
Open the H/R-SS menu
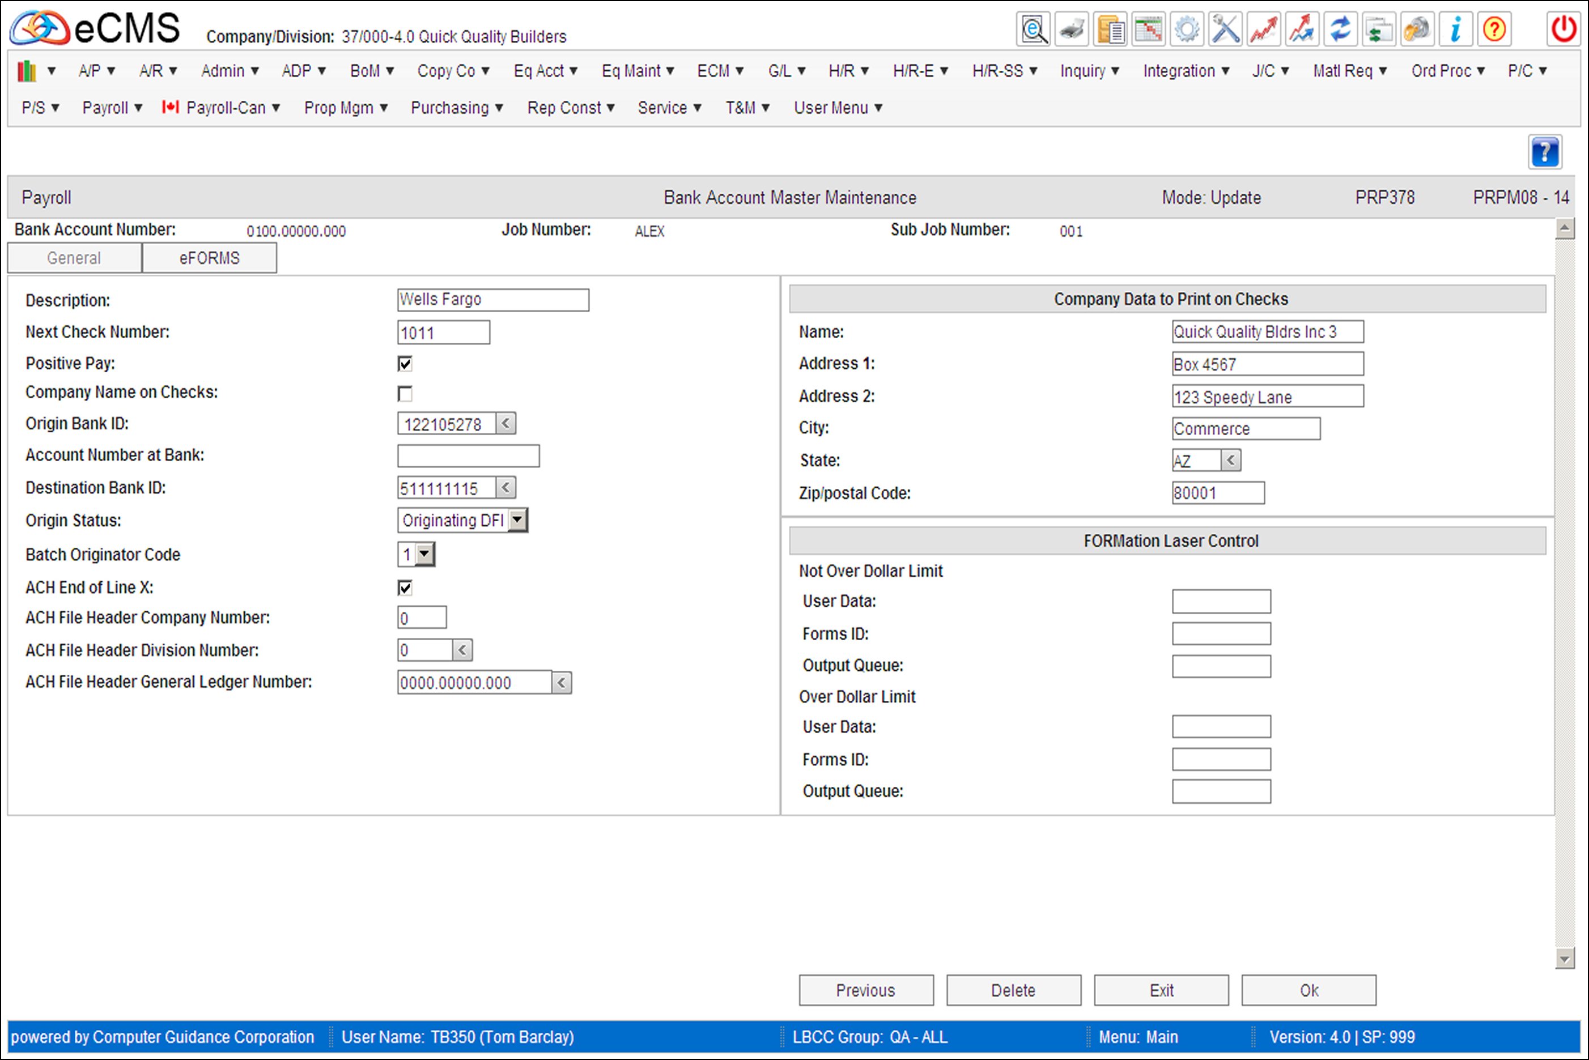(x=1005, y=70)
